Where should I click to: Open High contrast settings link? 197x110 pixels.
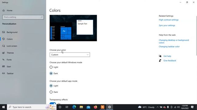169,20
